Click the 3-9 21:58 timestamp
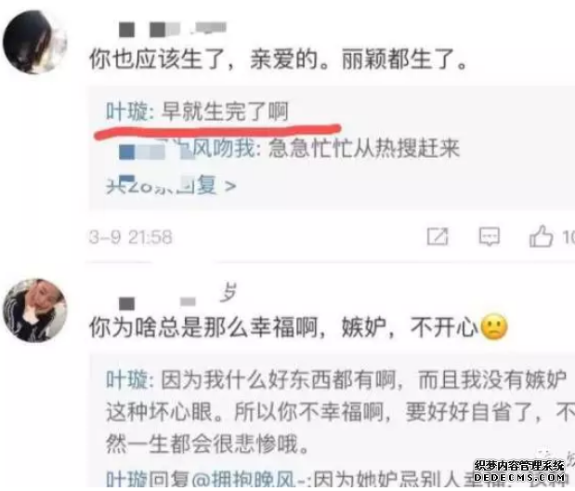The image size is (575, 491). pyautogui.click(x=130, y=237)
